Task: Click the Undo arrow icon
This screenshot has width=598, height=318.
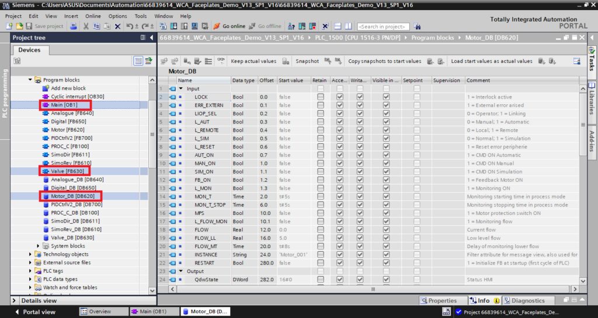Action: pos(130,26)
